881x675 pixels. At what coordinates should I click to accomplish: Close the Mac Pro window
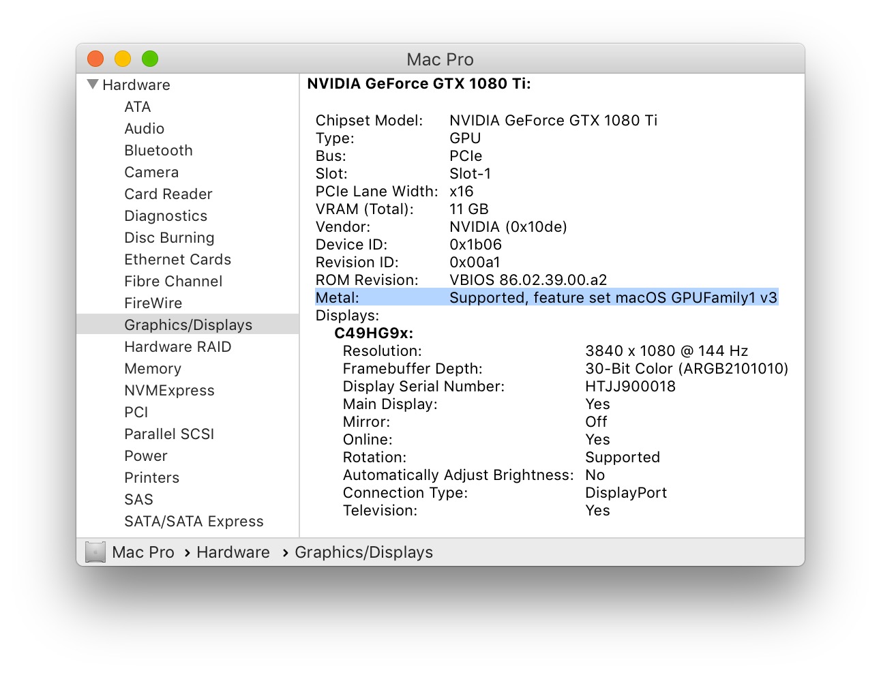pos(96,59)
